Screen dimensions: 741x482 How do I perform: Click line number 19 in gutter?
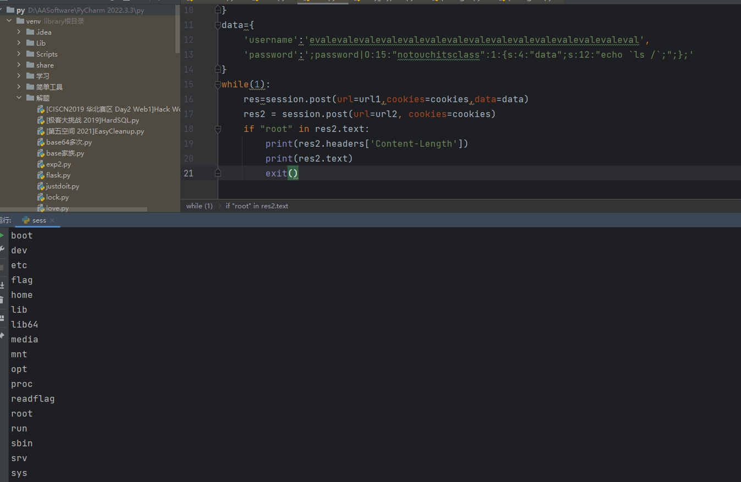click(189, 143)
